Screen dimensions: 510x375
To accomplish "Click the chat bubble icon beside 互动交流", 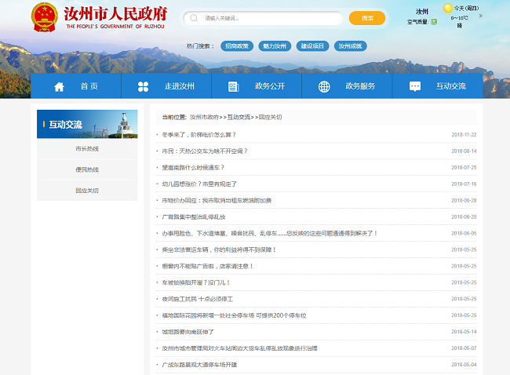I will 415,86.
